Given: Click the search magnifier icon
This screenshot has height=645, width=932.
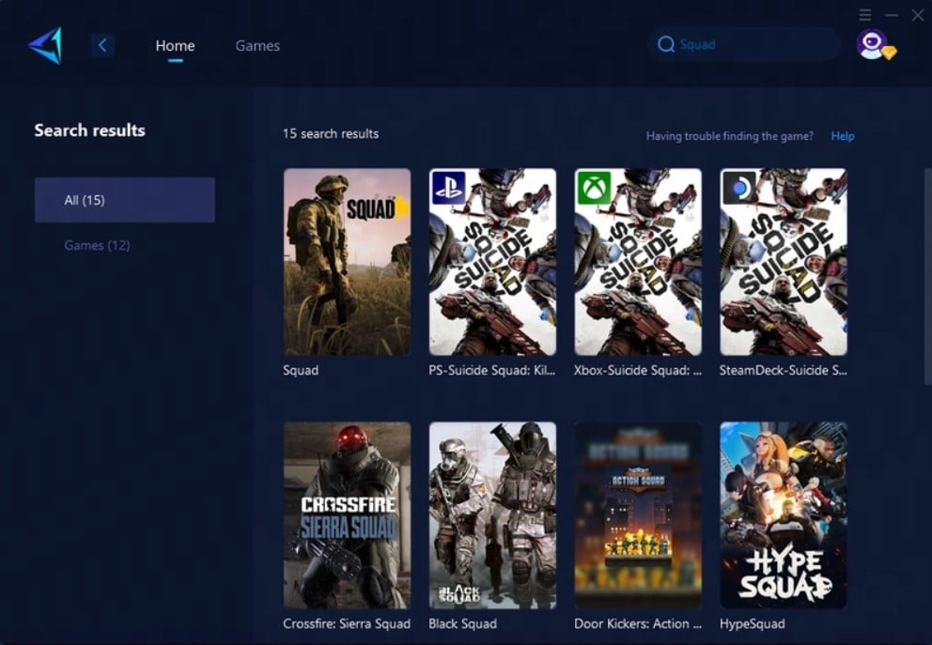Looking at the screenshot, I should (666, 44).
